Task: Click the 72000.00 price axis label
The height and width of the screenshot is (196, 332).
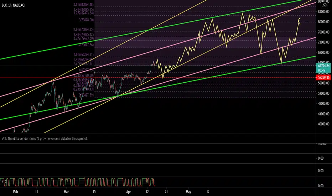Action: coord(323,42)
